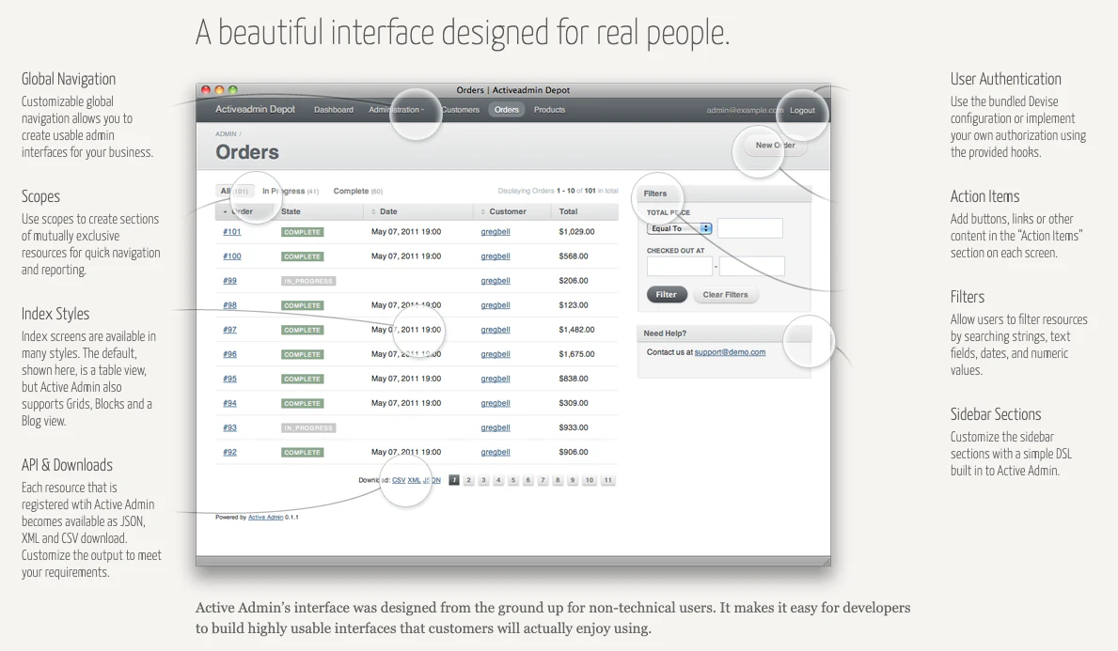The height and width of the screenshot is (651, 1118).
Task: Open the Active Admin footer link
Action: point(265,517)
